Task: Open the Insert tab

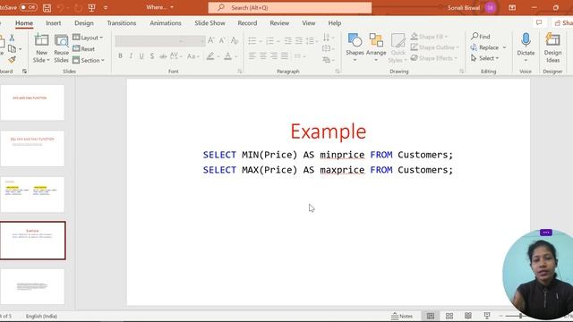Action: tap(54, 23)
